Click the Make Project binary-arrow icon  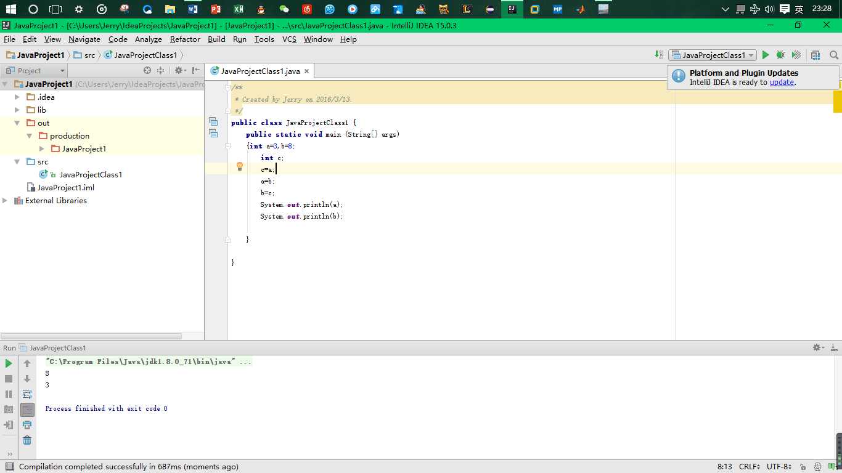point(659,55)
